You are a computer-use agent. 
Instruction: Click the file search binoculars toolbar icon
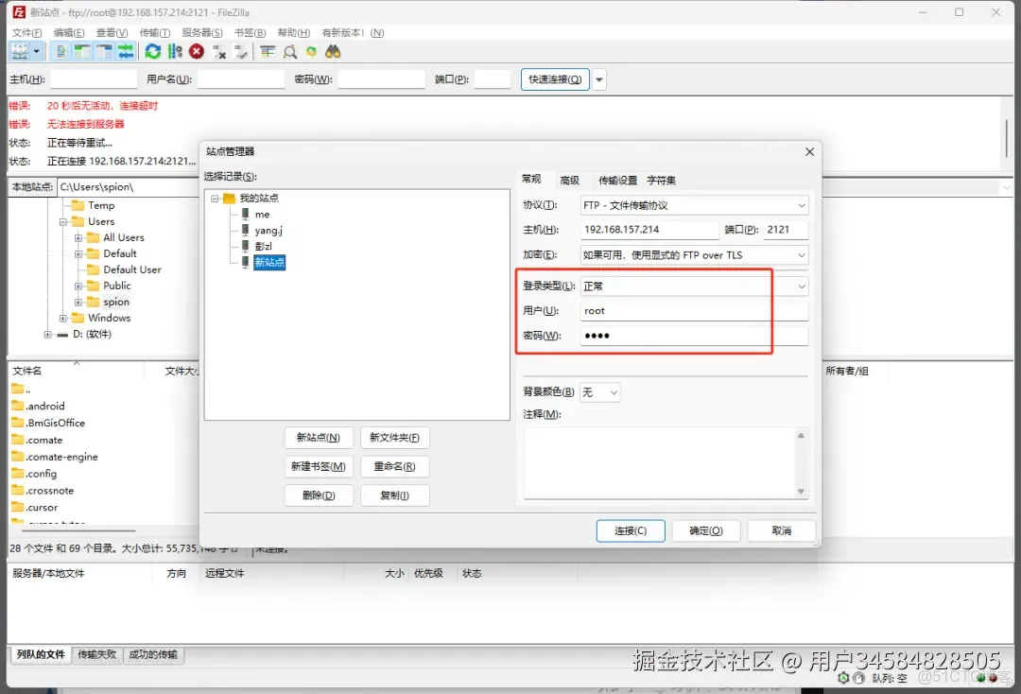333,51
